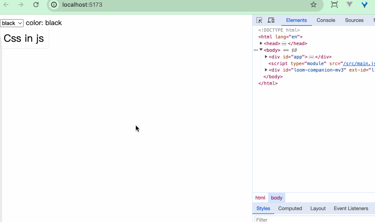Viewport: 375px width, 222px height.
Task: Click the blue gem extension icon
Action: (365, 5)
